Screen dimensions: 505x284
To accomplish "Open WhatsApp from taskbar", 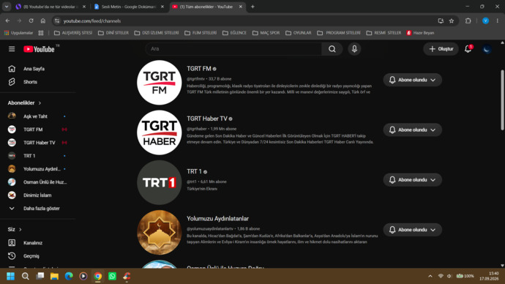I will pos(112,276).
